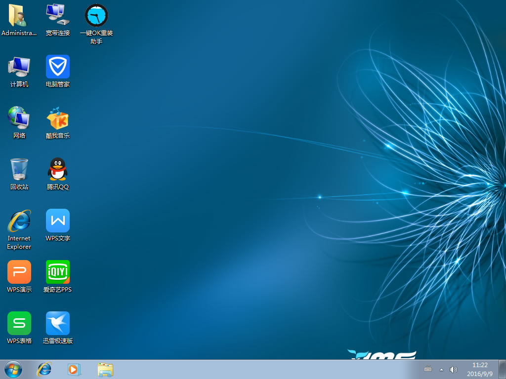The width and height of the screenshot is (506, 379).
Task: Open the Start menu
Action: click(12, 369)
